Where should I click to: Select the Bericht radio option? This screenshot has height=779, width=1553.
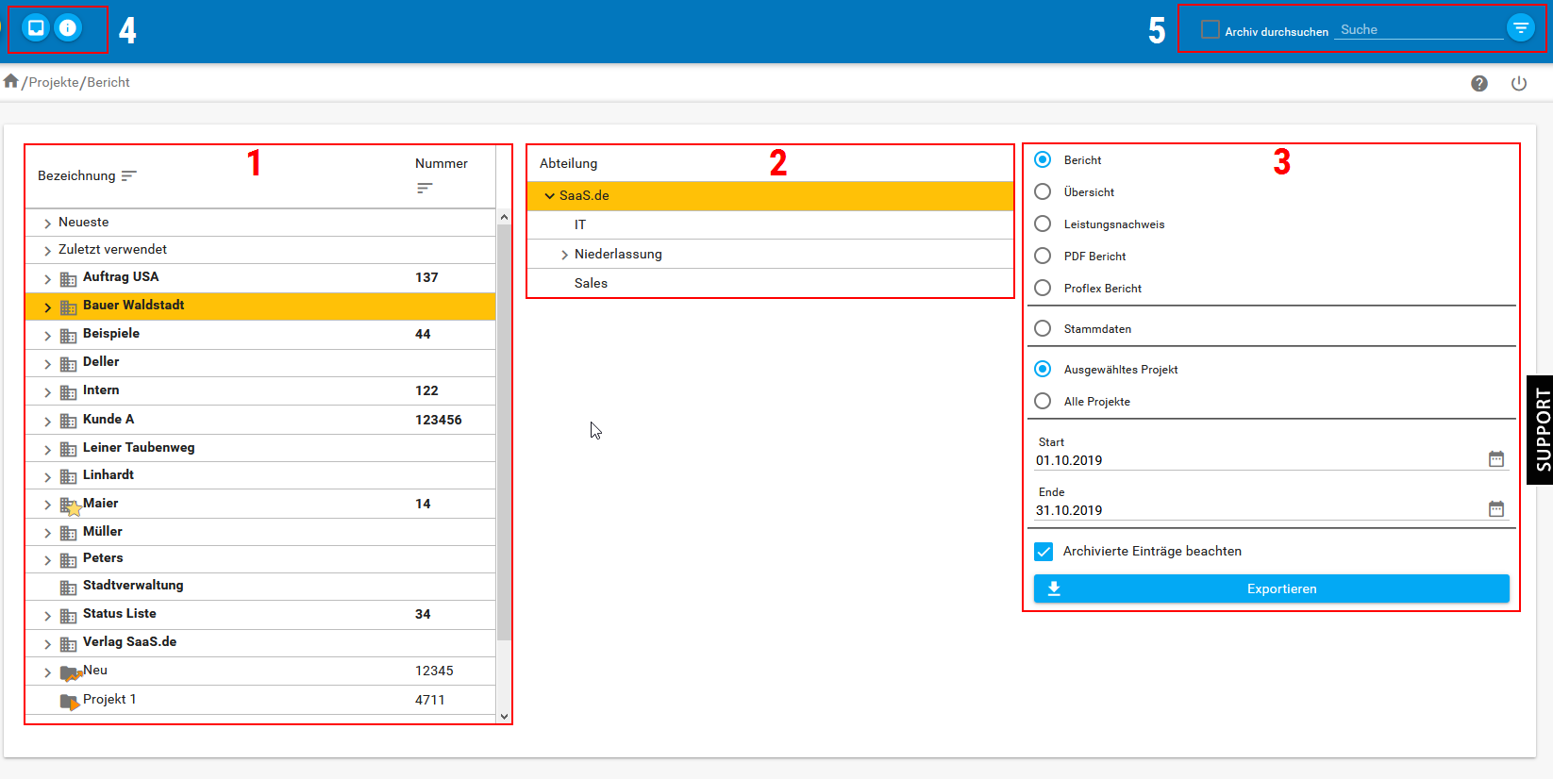click(x=1043, y=159)
